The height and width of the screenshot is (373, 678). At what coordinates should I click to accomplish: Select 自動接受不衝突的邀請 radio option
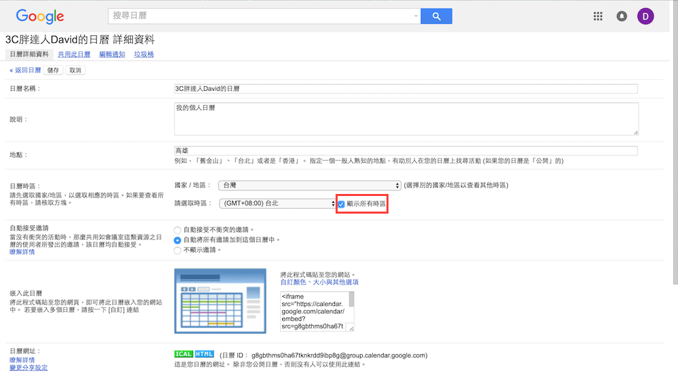coord(178,230)
